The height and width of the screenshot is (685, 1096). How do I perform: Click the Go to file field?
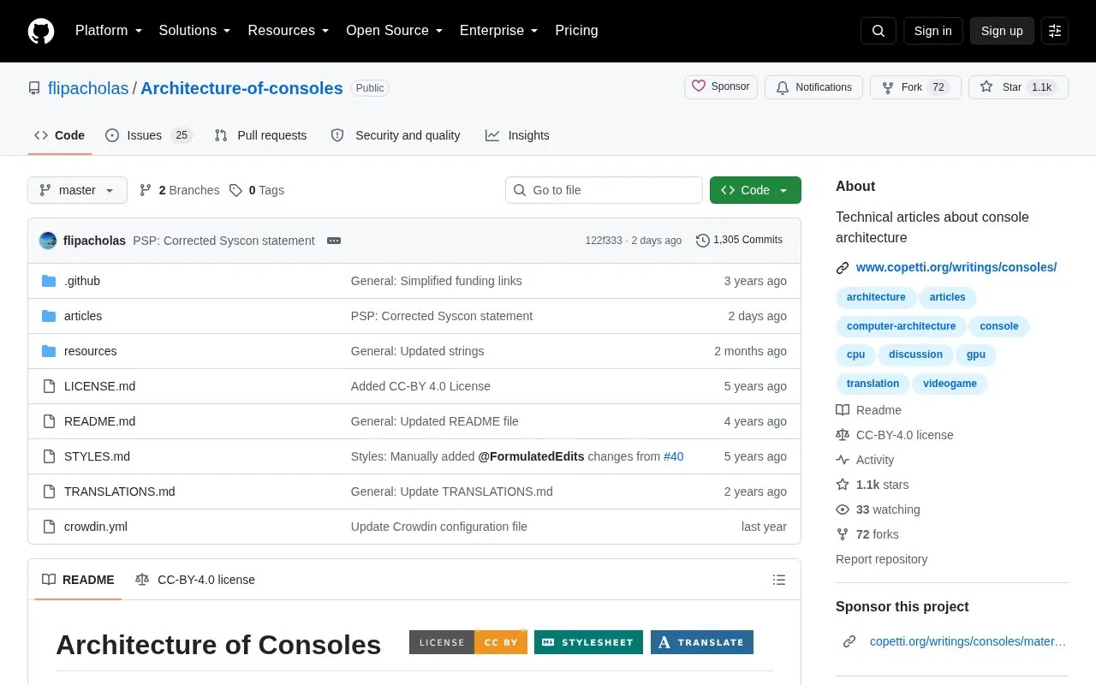(x=604, y=190)
